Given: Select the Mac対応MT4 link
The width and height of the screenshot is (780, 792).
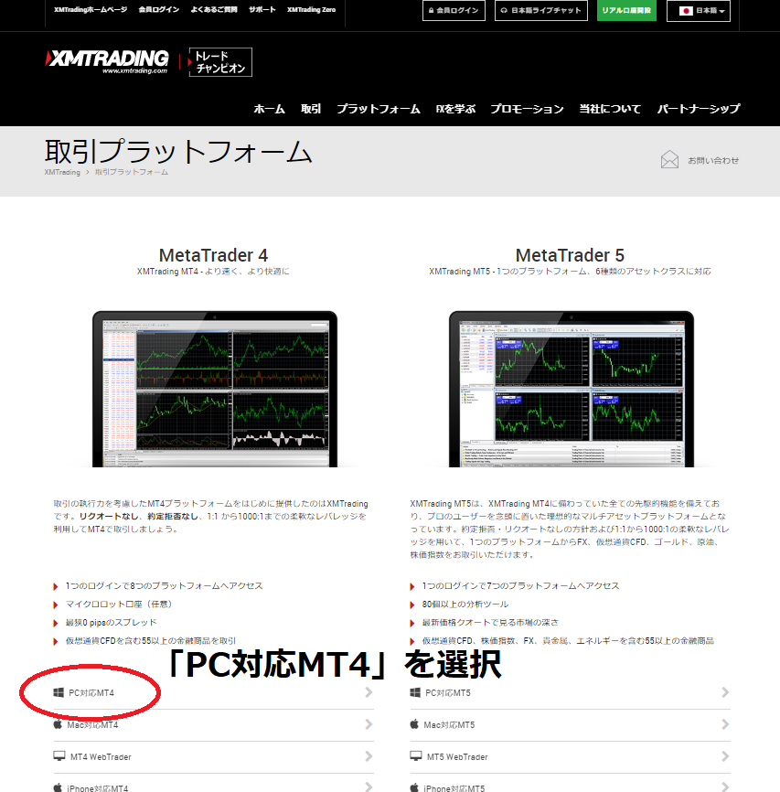Looking at the screenshot, I should (92, 725).
